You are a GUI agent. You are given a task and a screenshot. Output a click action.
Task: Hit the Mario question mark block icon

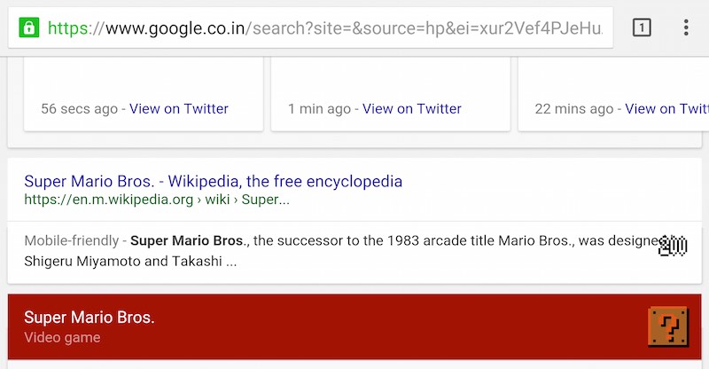point(668,326)
